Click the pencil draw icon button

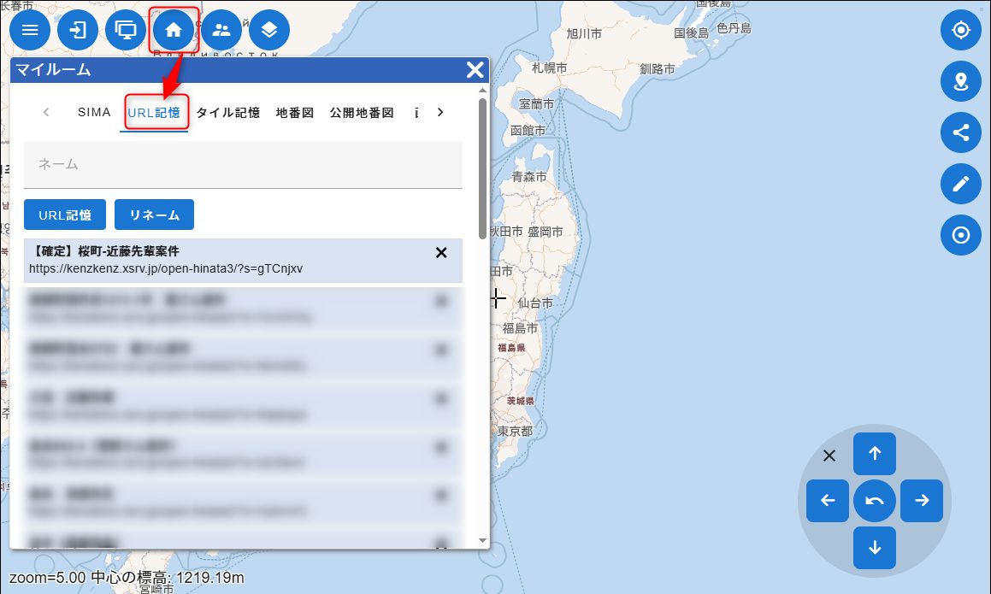point(961,184)
